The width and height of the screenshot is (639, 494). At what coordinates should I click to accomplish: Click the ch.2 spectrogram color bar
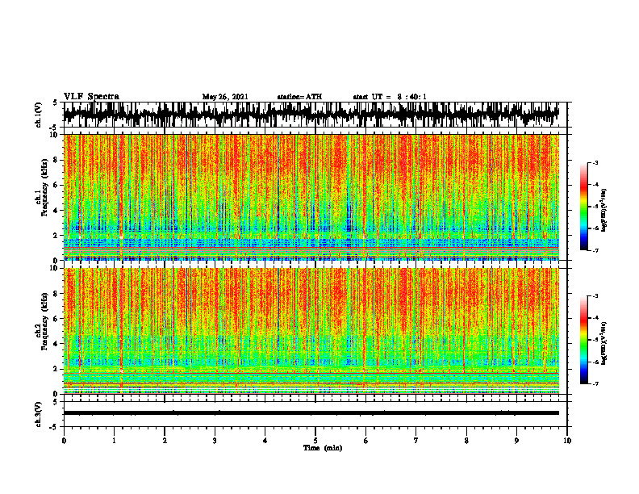pos(584,340)
